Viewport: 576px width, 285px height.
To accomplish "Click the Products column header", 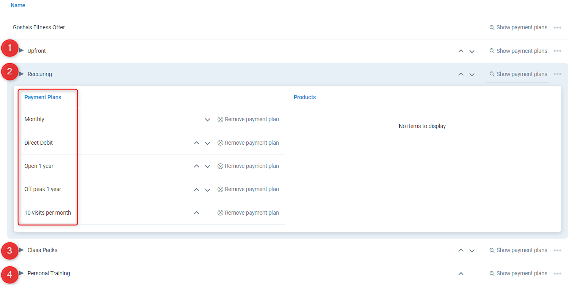I will pyautogui.click(x=304, y=97).
